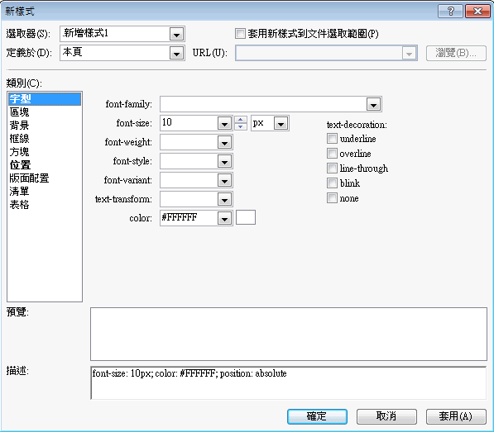Select the 位置 category in list
Image resolution: width=494 pixels, height=432 pixels.
pos(20,164)
